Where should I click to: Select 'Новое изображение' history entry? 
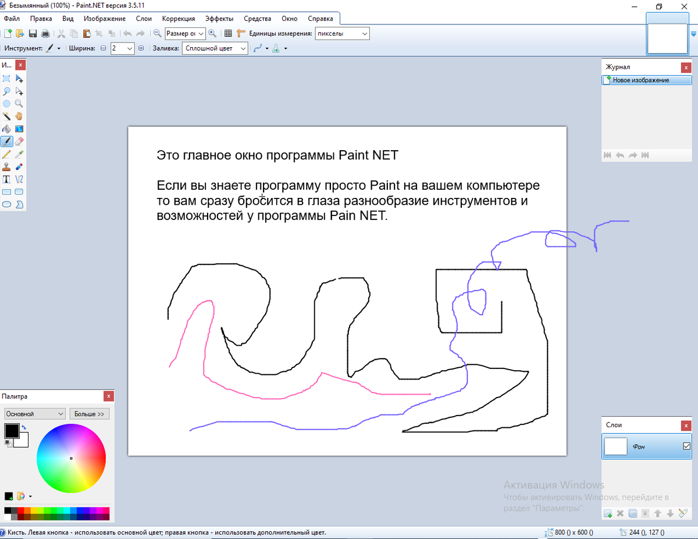(647, 80)
